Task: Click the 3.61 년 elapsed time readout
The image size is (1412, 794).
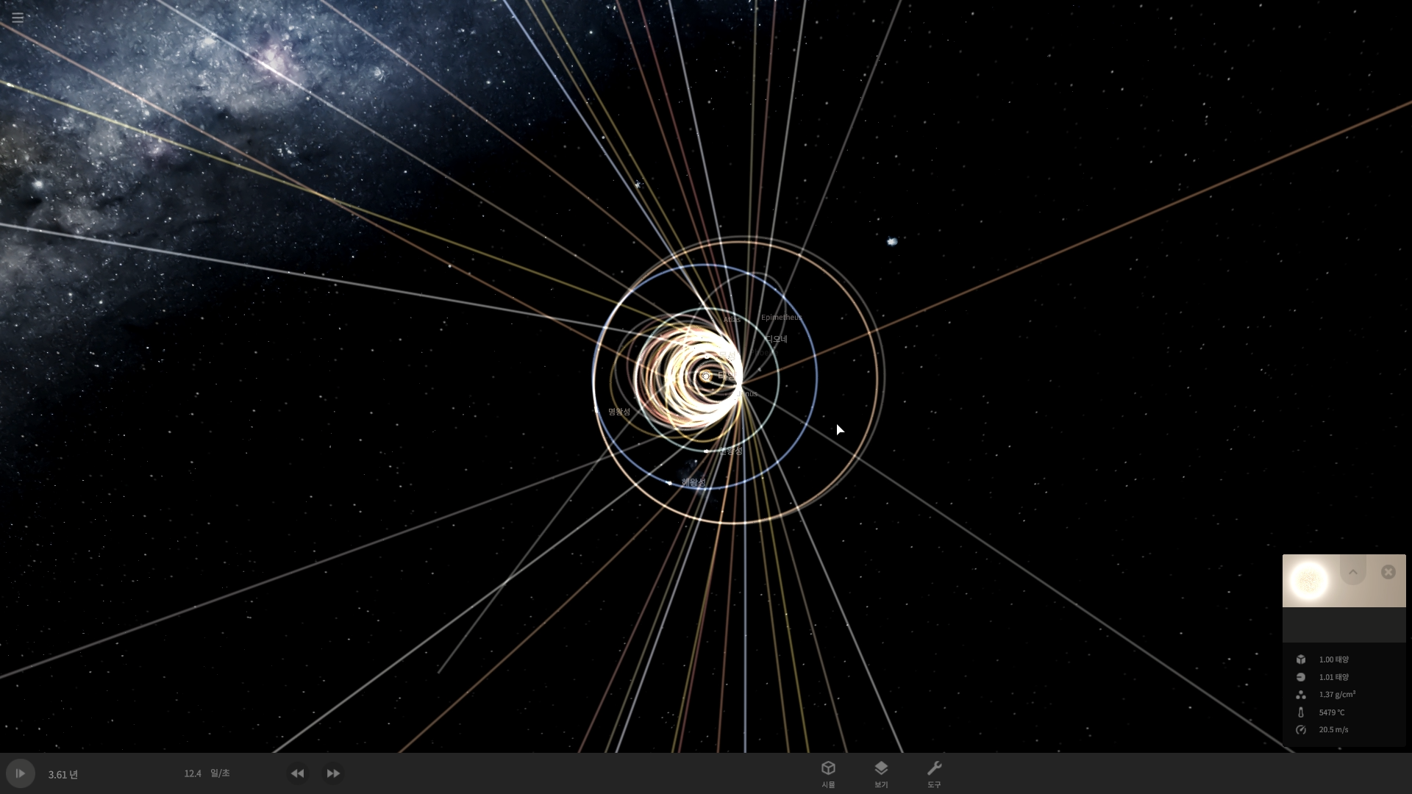Action: pyautogui.click(x=63, y=774)
